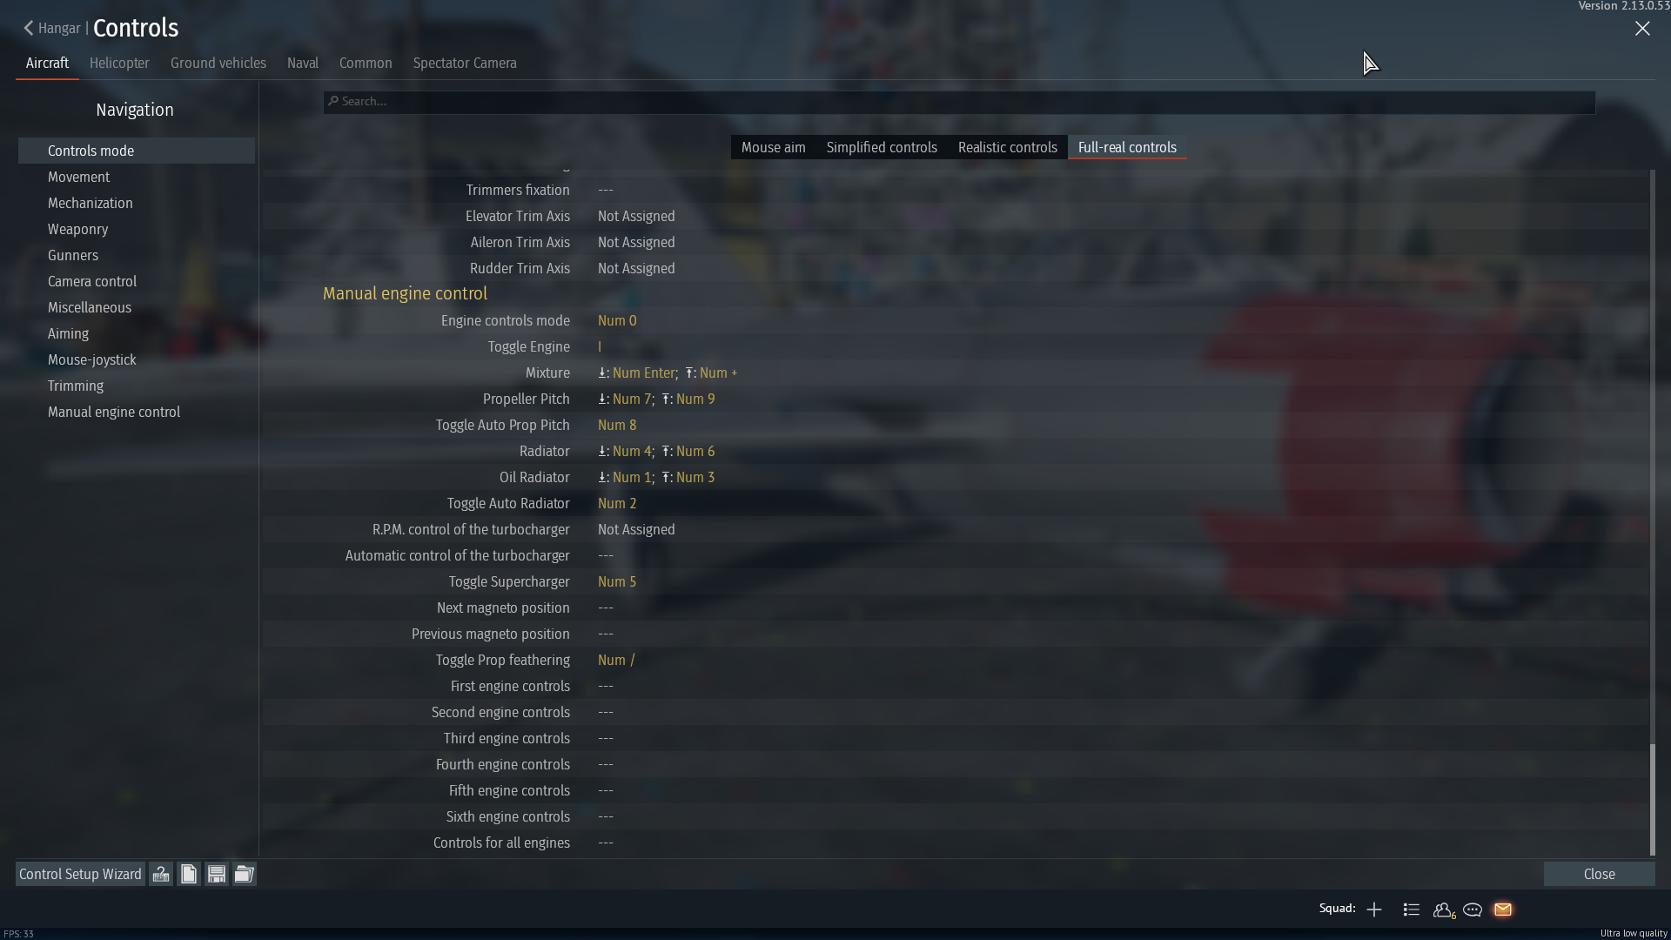The width and height of the screenshot is (1671, 940).
Task: Switch to the Ground vehicles tab
Action: pyautogui.click(x=218, y=63)
